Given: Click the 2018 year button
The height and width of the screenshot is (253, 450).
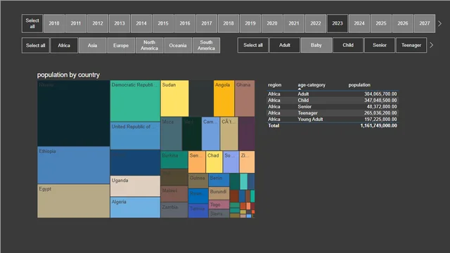Looking at the screenshot, I should click(229, 23).
